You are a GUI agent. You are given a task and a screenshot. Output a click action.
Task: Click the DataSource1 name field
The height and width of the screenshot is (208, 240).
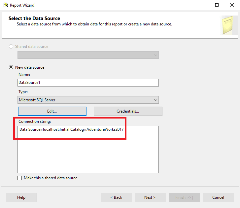point(88,83)
